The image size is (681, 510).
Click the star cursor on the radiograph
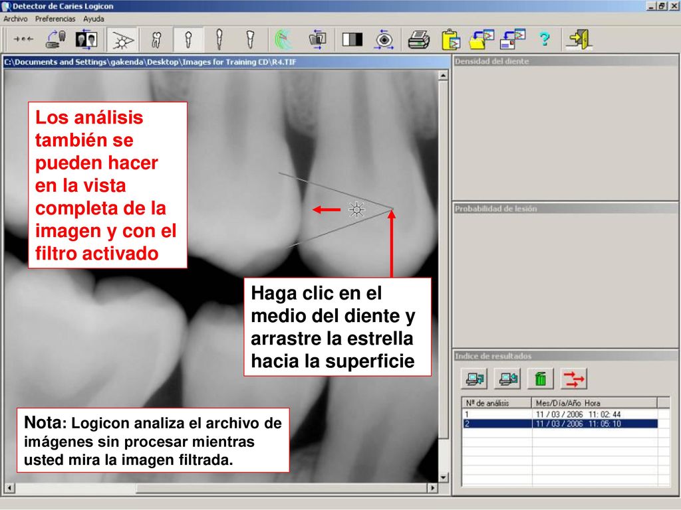(356, 209)
